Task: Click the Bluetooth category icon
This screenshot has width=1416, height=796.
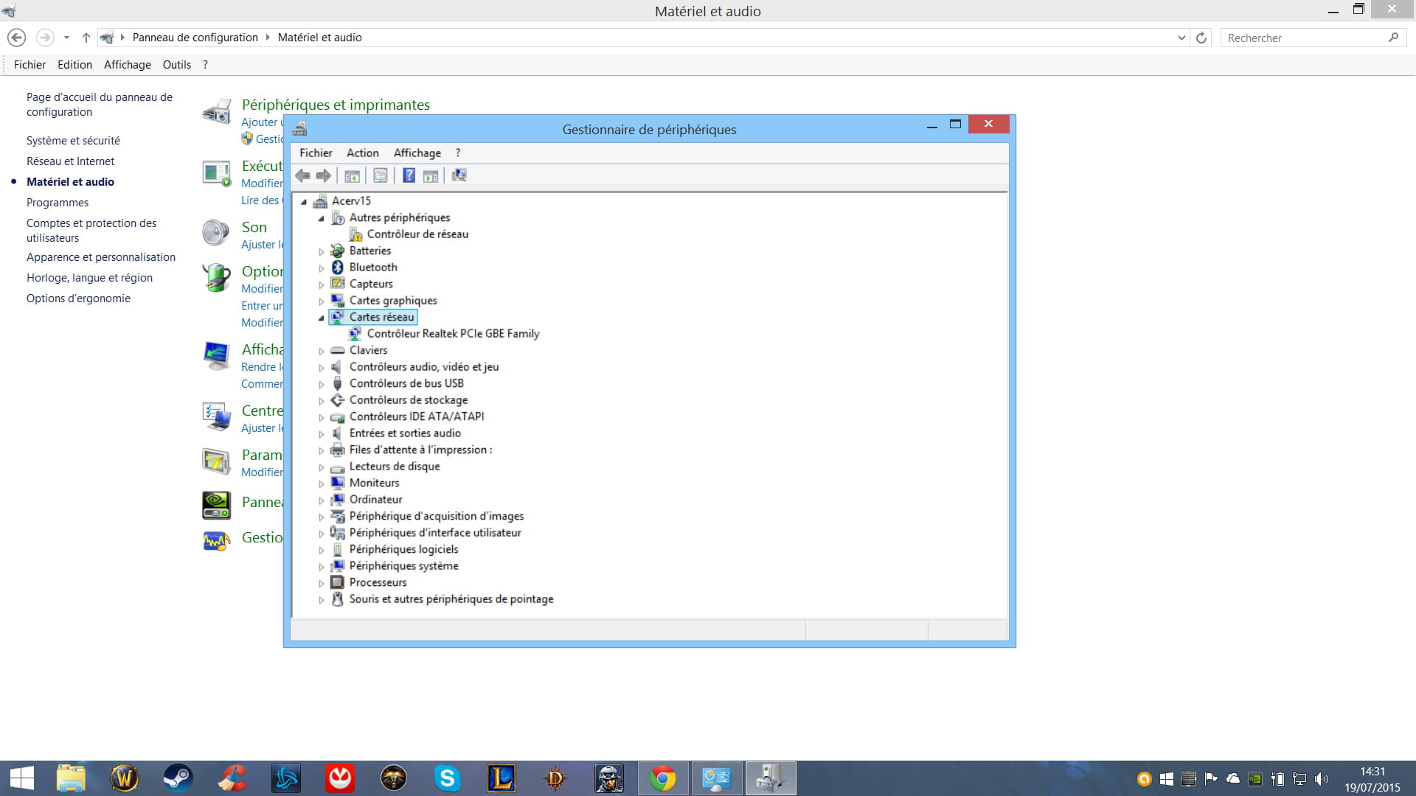Action: pos(338,268)
